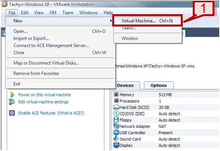Open the Help menu
220x151 pixels.
108,13
